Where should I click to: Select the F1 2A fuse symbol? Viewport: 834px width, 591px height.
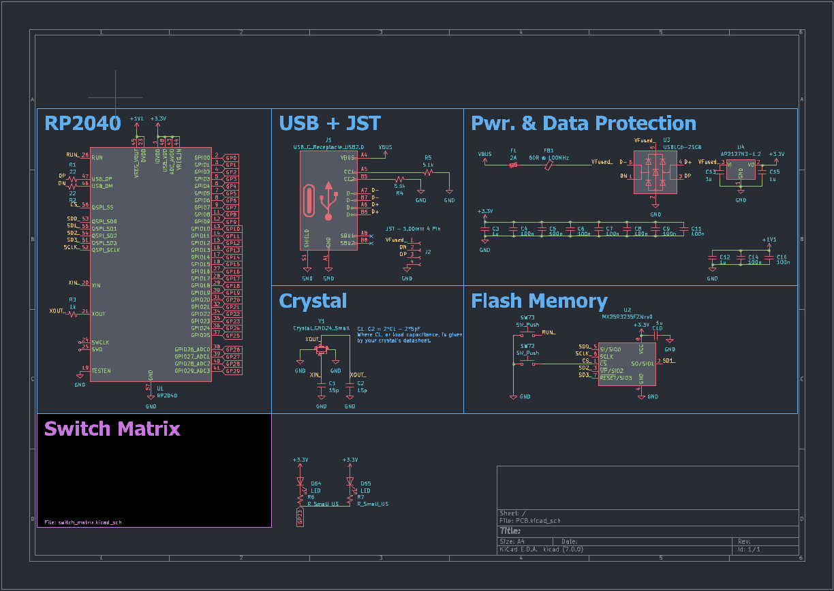(x=513, y=164)
